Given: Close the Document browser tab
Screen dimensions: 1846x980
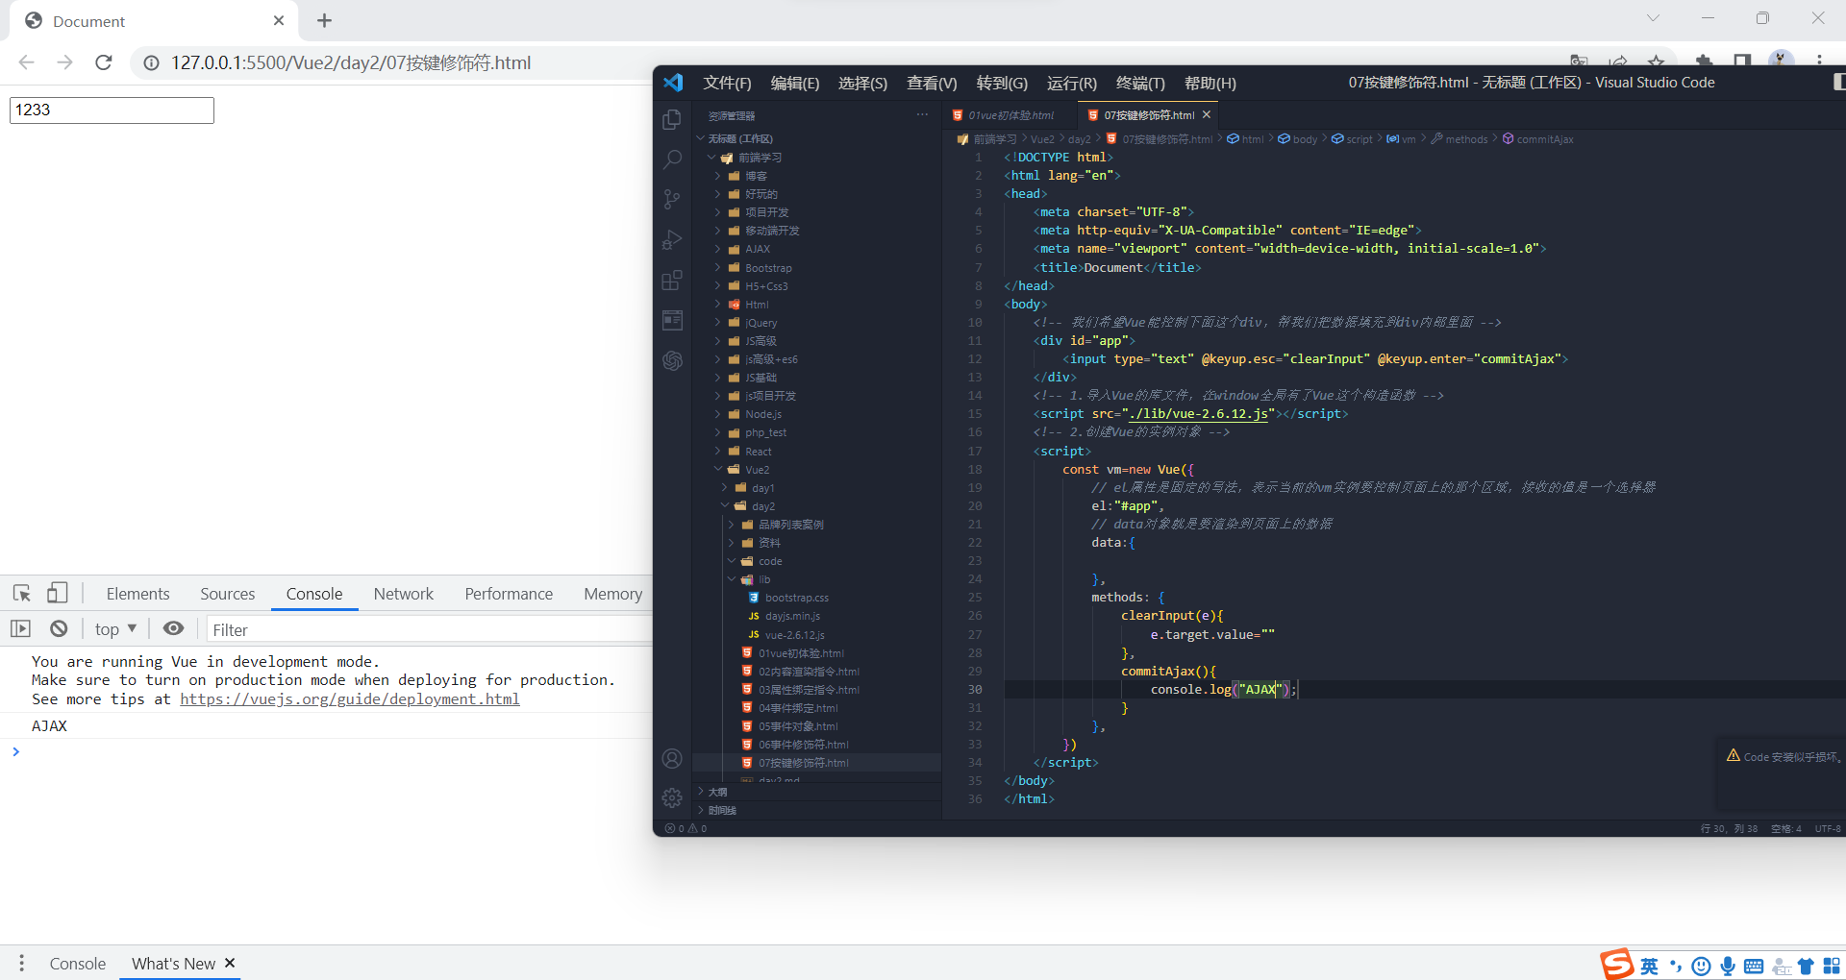Looking at the screenshot, I should [x=279, y=20].
